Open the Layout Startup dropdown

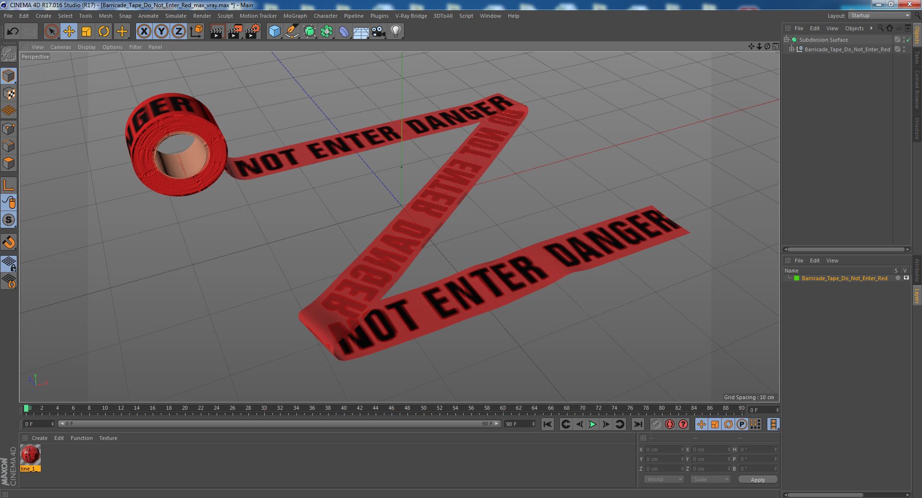click(879, 16)
